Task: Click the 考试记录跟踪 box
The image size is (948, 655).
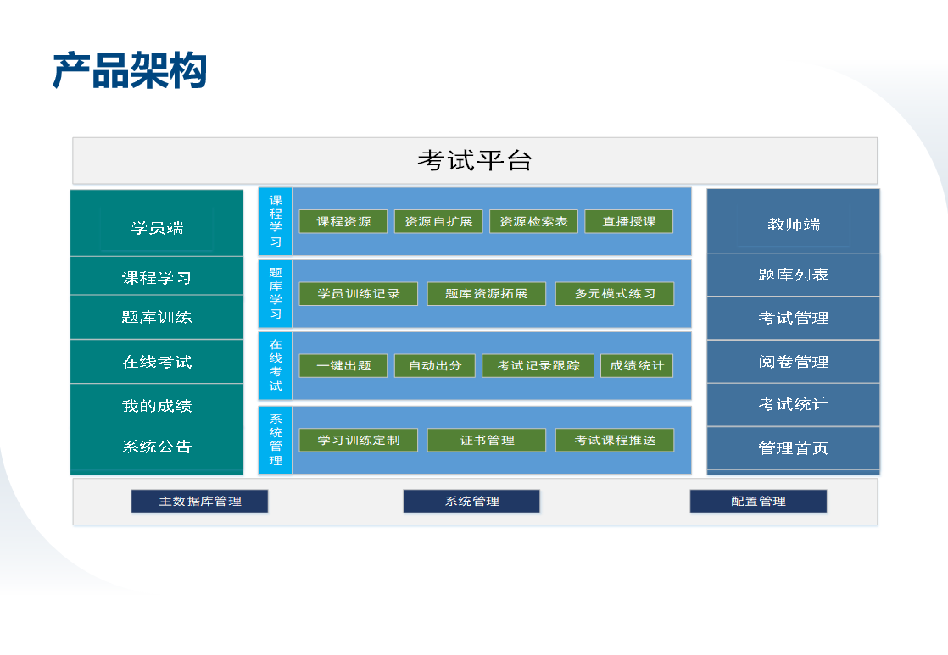Action: coord(538,366)
